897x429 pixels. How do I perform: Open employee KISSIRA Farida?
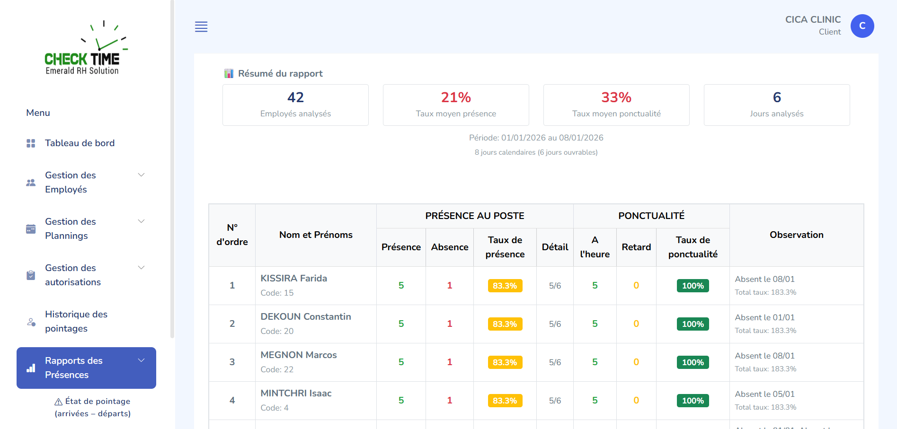(x=293, y=278)
